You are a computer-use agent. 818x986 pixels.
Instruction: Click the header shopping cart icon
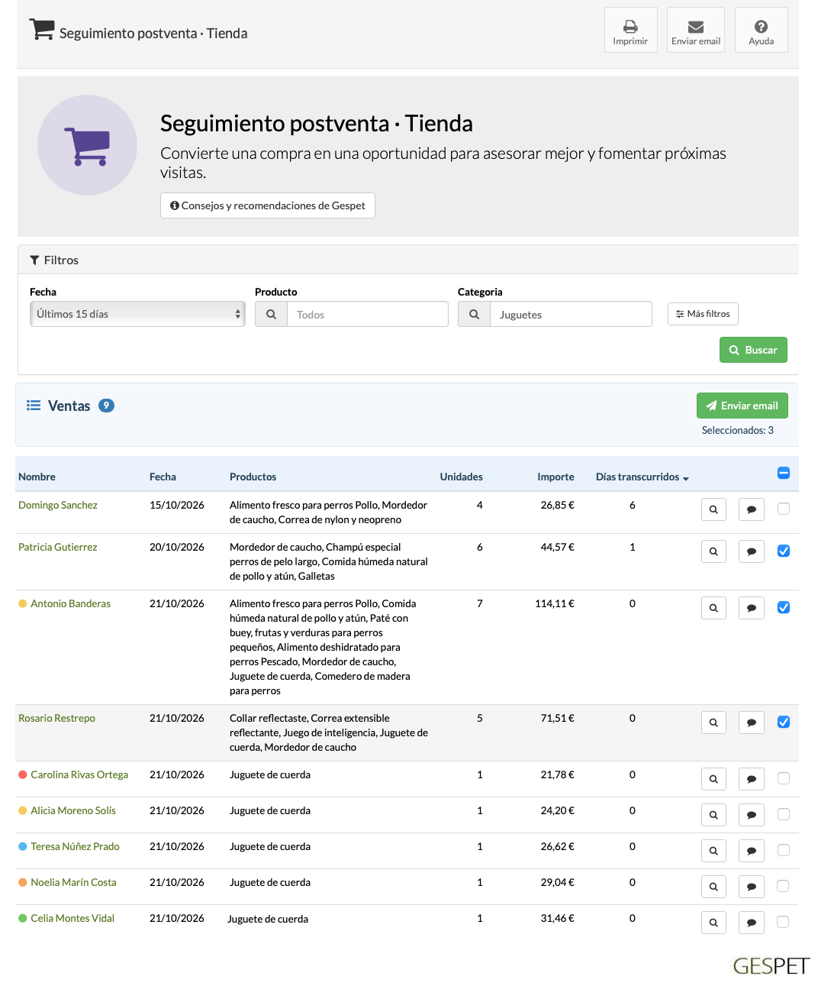(42, 30)
